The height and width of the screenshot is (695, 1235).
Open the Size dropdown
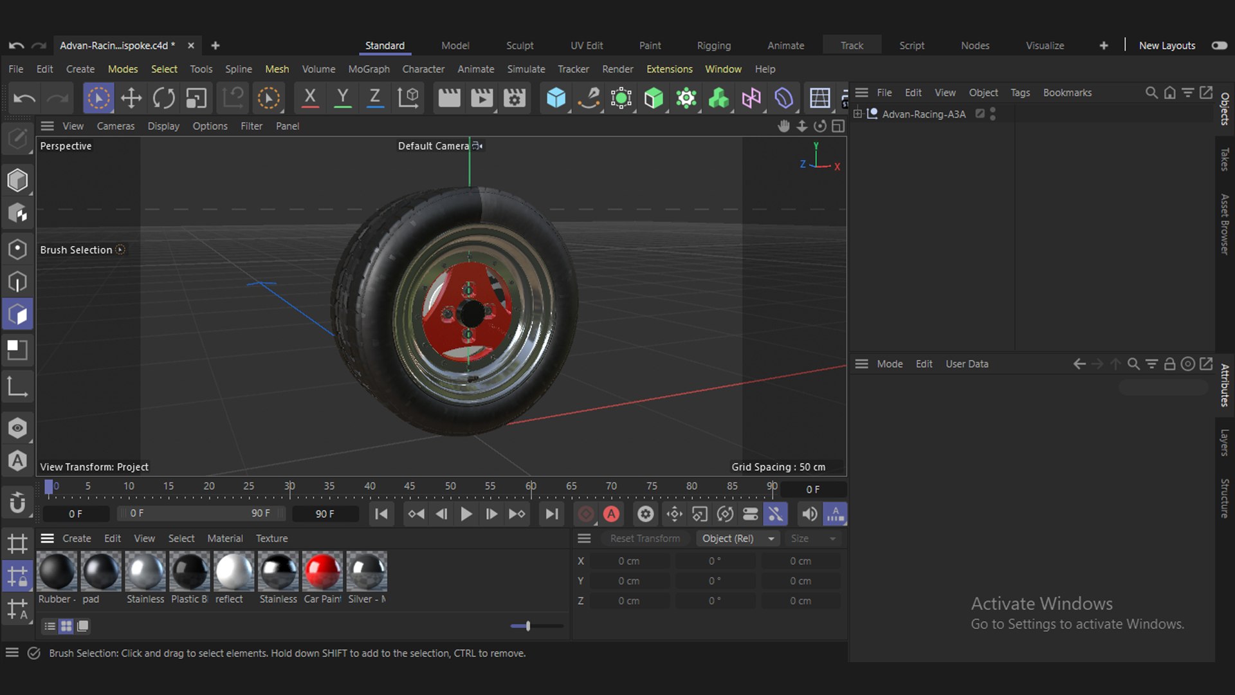coord(813,539)
